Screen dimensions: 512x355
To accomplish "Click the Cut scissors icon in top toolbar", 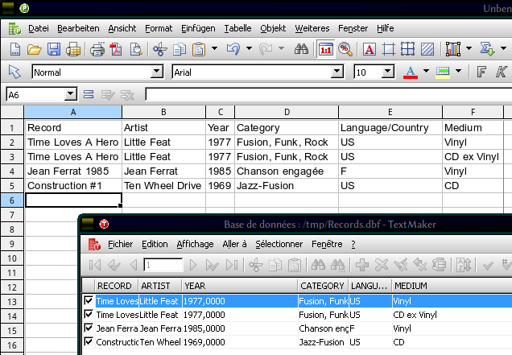I will [159, 49].
